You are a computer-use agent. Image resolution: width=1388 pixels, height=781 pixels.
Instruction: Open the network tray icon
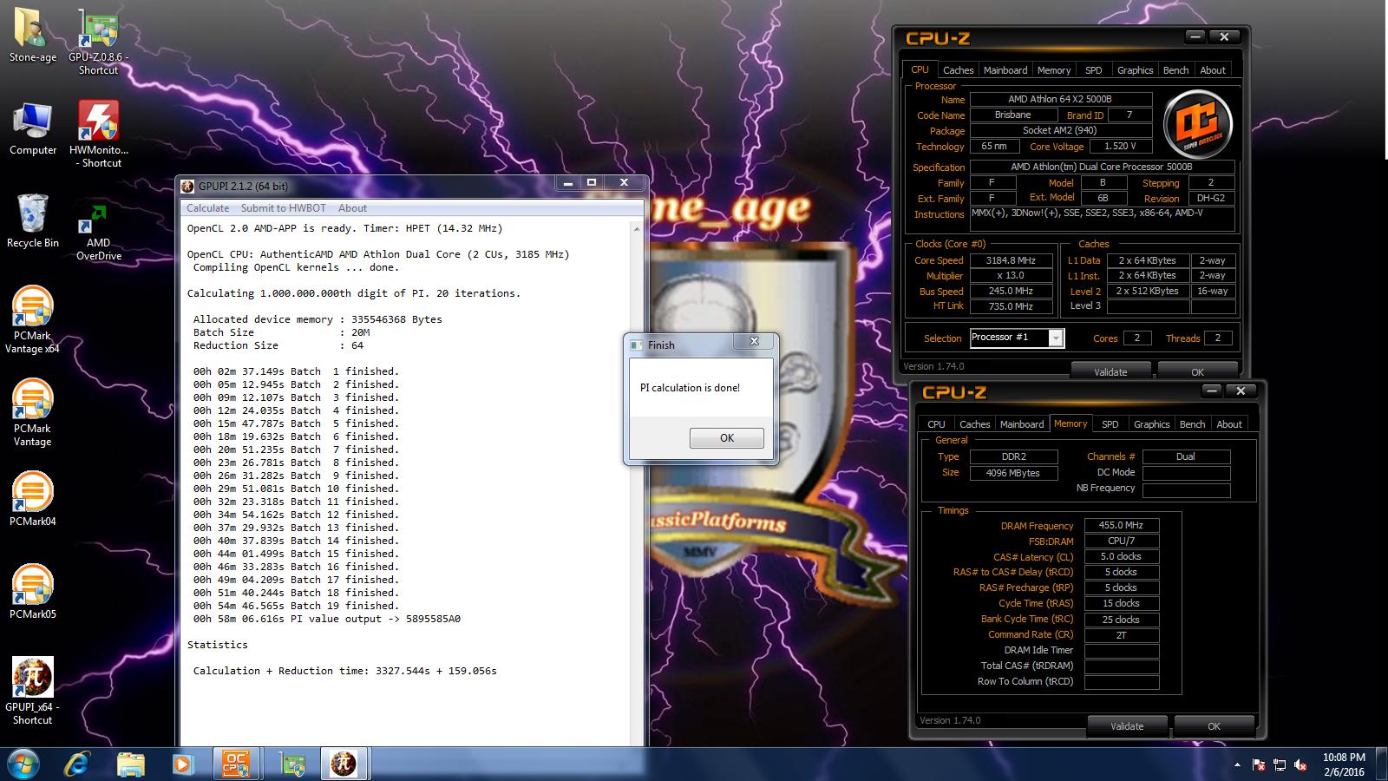click(1280, 765)
